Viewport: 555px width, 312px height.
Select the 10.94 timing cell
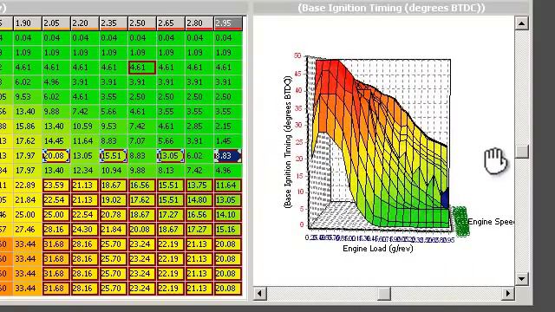click(114, 171)
